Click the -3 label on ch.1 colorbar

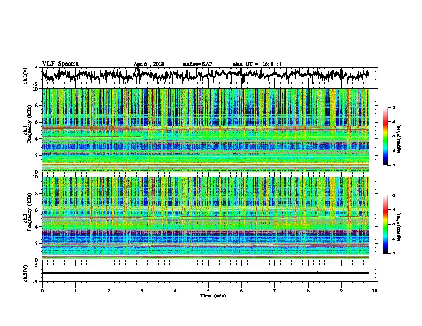coord(393,108)
